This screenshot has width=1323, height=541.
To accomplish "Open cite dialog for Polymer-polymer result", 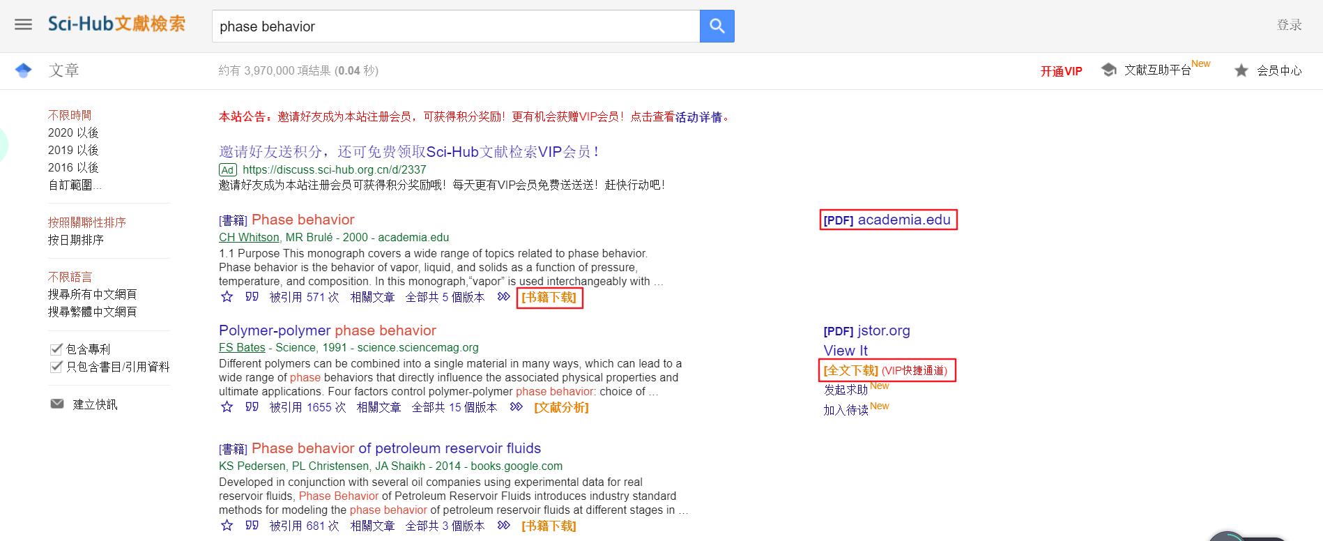I will click(252, 407).
